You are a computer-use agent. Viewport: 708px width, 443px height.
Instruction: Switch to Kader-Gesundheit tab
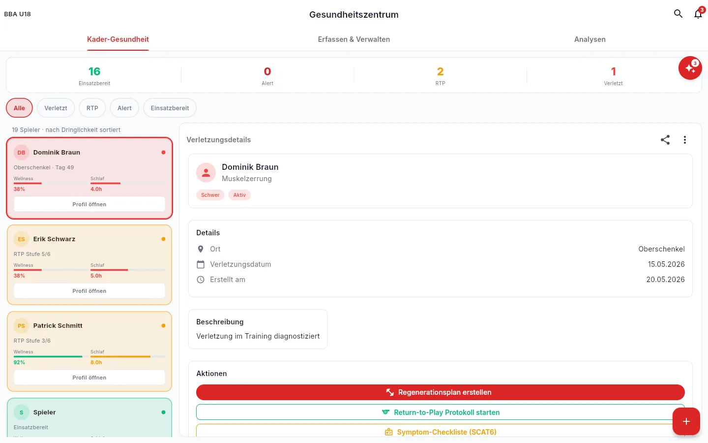(x=118, y=39)
